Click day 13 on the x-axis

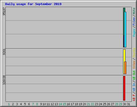pos(56,104)
